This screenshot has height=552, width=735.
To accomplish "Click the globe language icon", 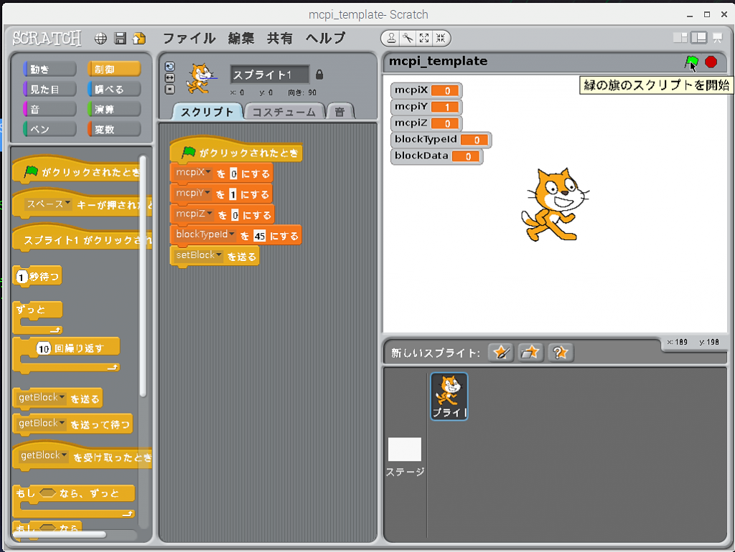I will 100,39.
